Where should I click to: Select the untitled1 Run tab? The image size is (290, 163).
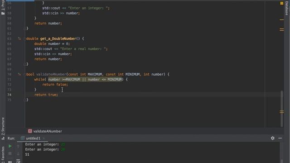pos(33,138)
